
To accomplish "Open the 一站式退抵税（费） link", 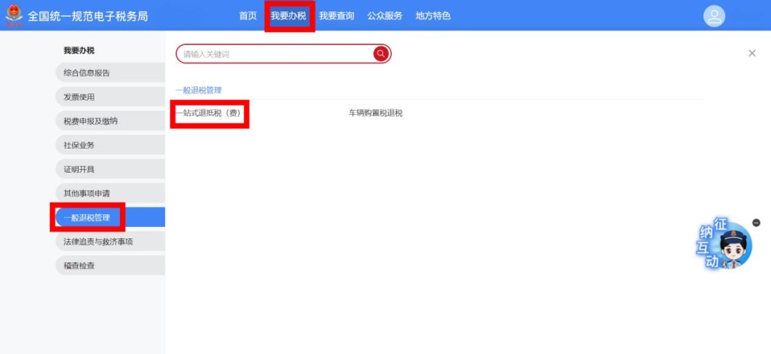I will click(208, 113).
